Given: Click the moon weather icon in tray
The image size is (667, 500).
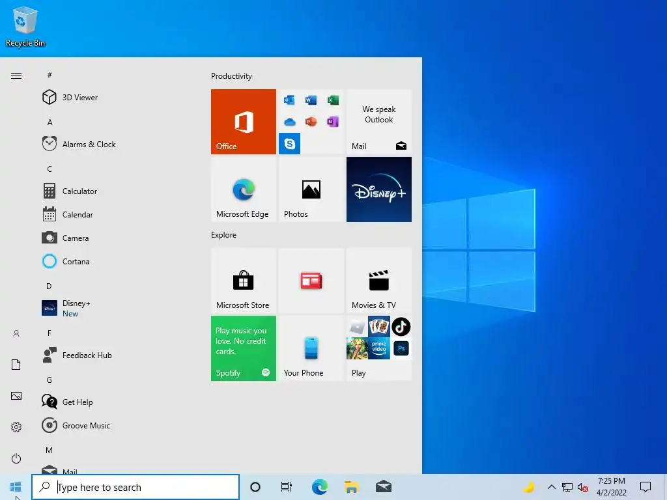Looking at the screenshot, I should tap(529, 487).
